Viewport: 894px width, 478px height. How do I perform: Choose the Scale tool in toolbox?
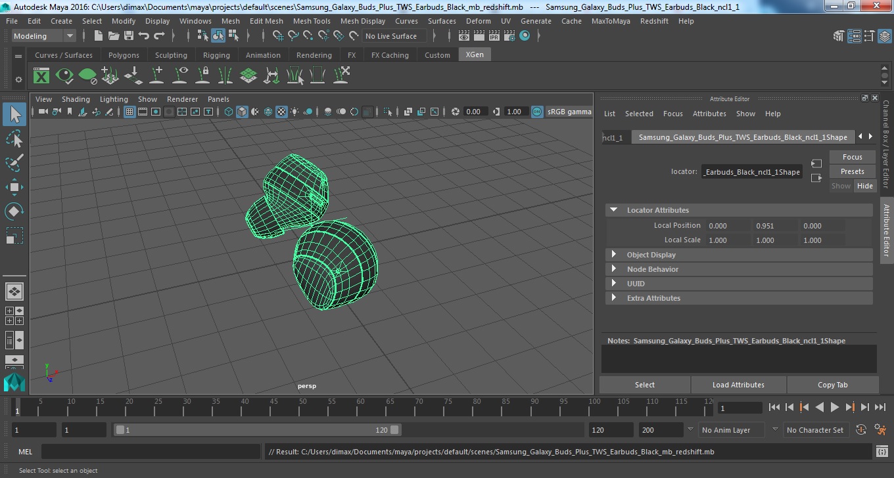pyautogui.click(x=14, y=235)
